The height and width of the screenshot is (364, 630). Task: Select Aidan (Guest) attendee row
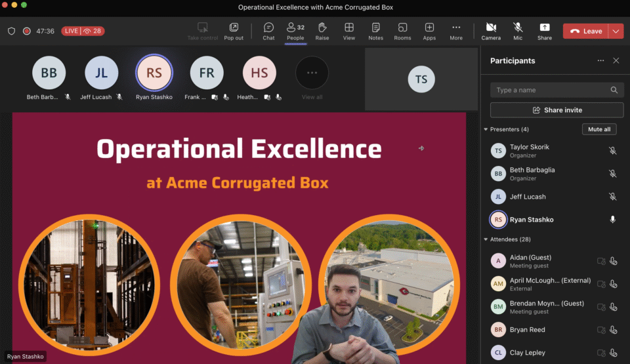click(555, 261)
